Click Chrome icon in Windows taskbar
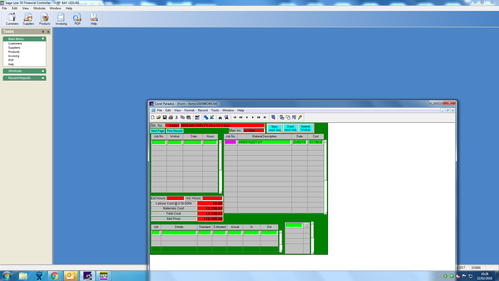This screenshot has width=499, height=281. (55, 276)
